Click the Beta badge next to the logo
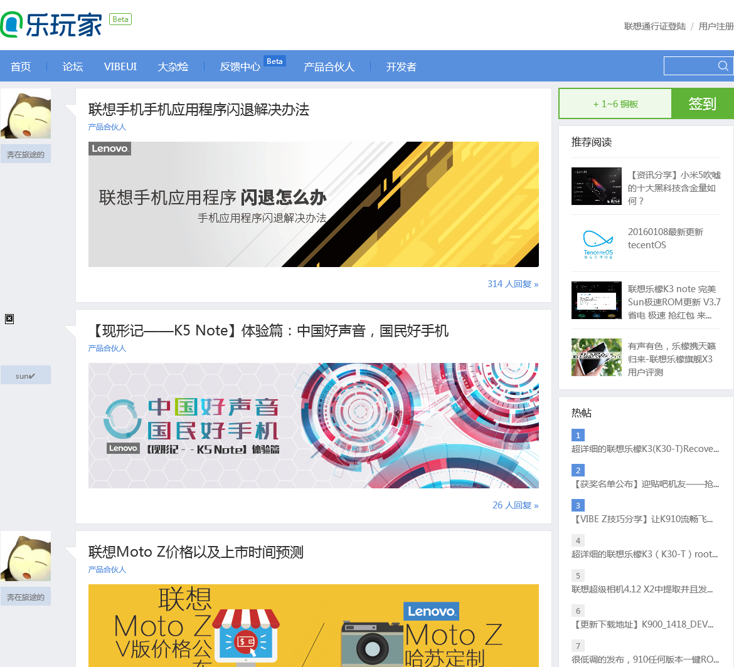Image resolution: width=734 pixels, height=667 pixels. pyautogui.click(x=120, y=19)
